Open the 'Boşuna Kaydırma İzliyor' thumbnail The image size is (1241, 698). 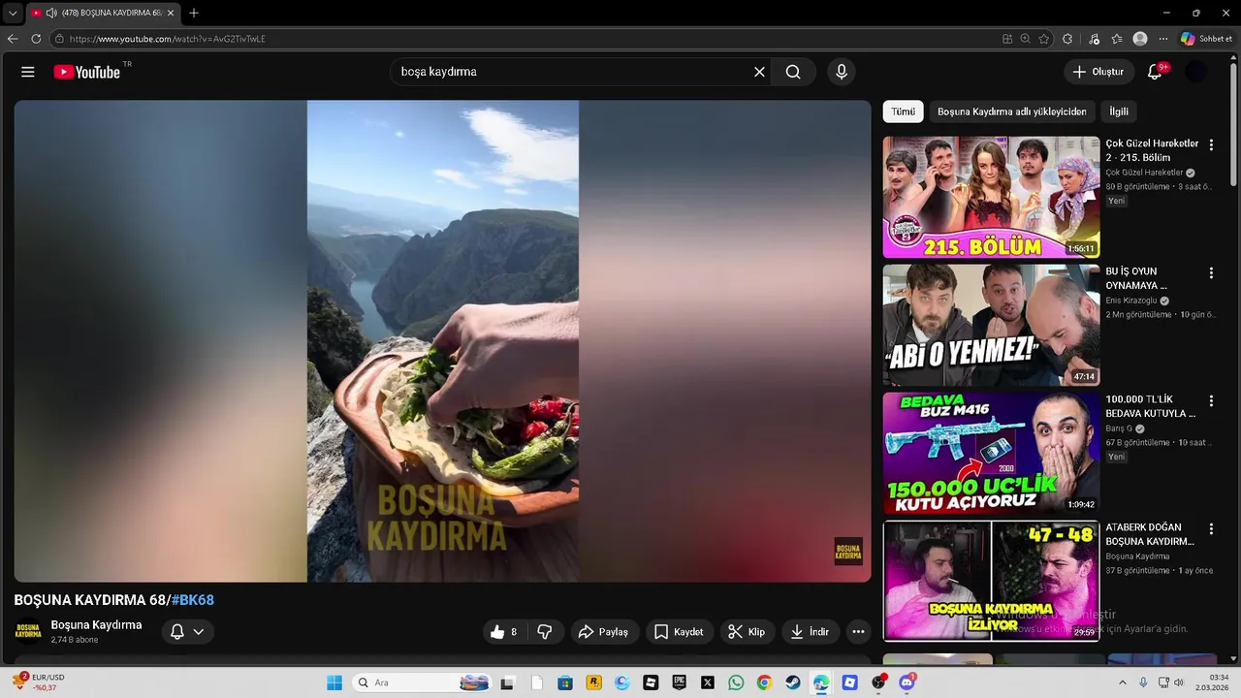coord(991,581)
